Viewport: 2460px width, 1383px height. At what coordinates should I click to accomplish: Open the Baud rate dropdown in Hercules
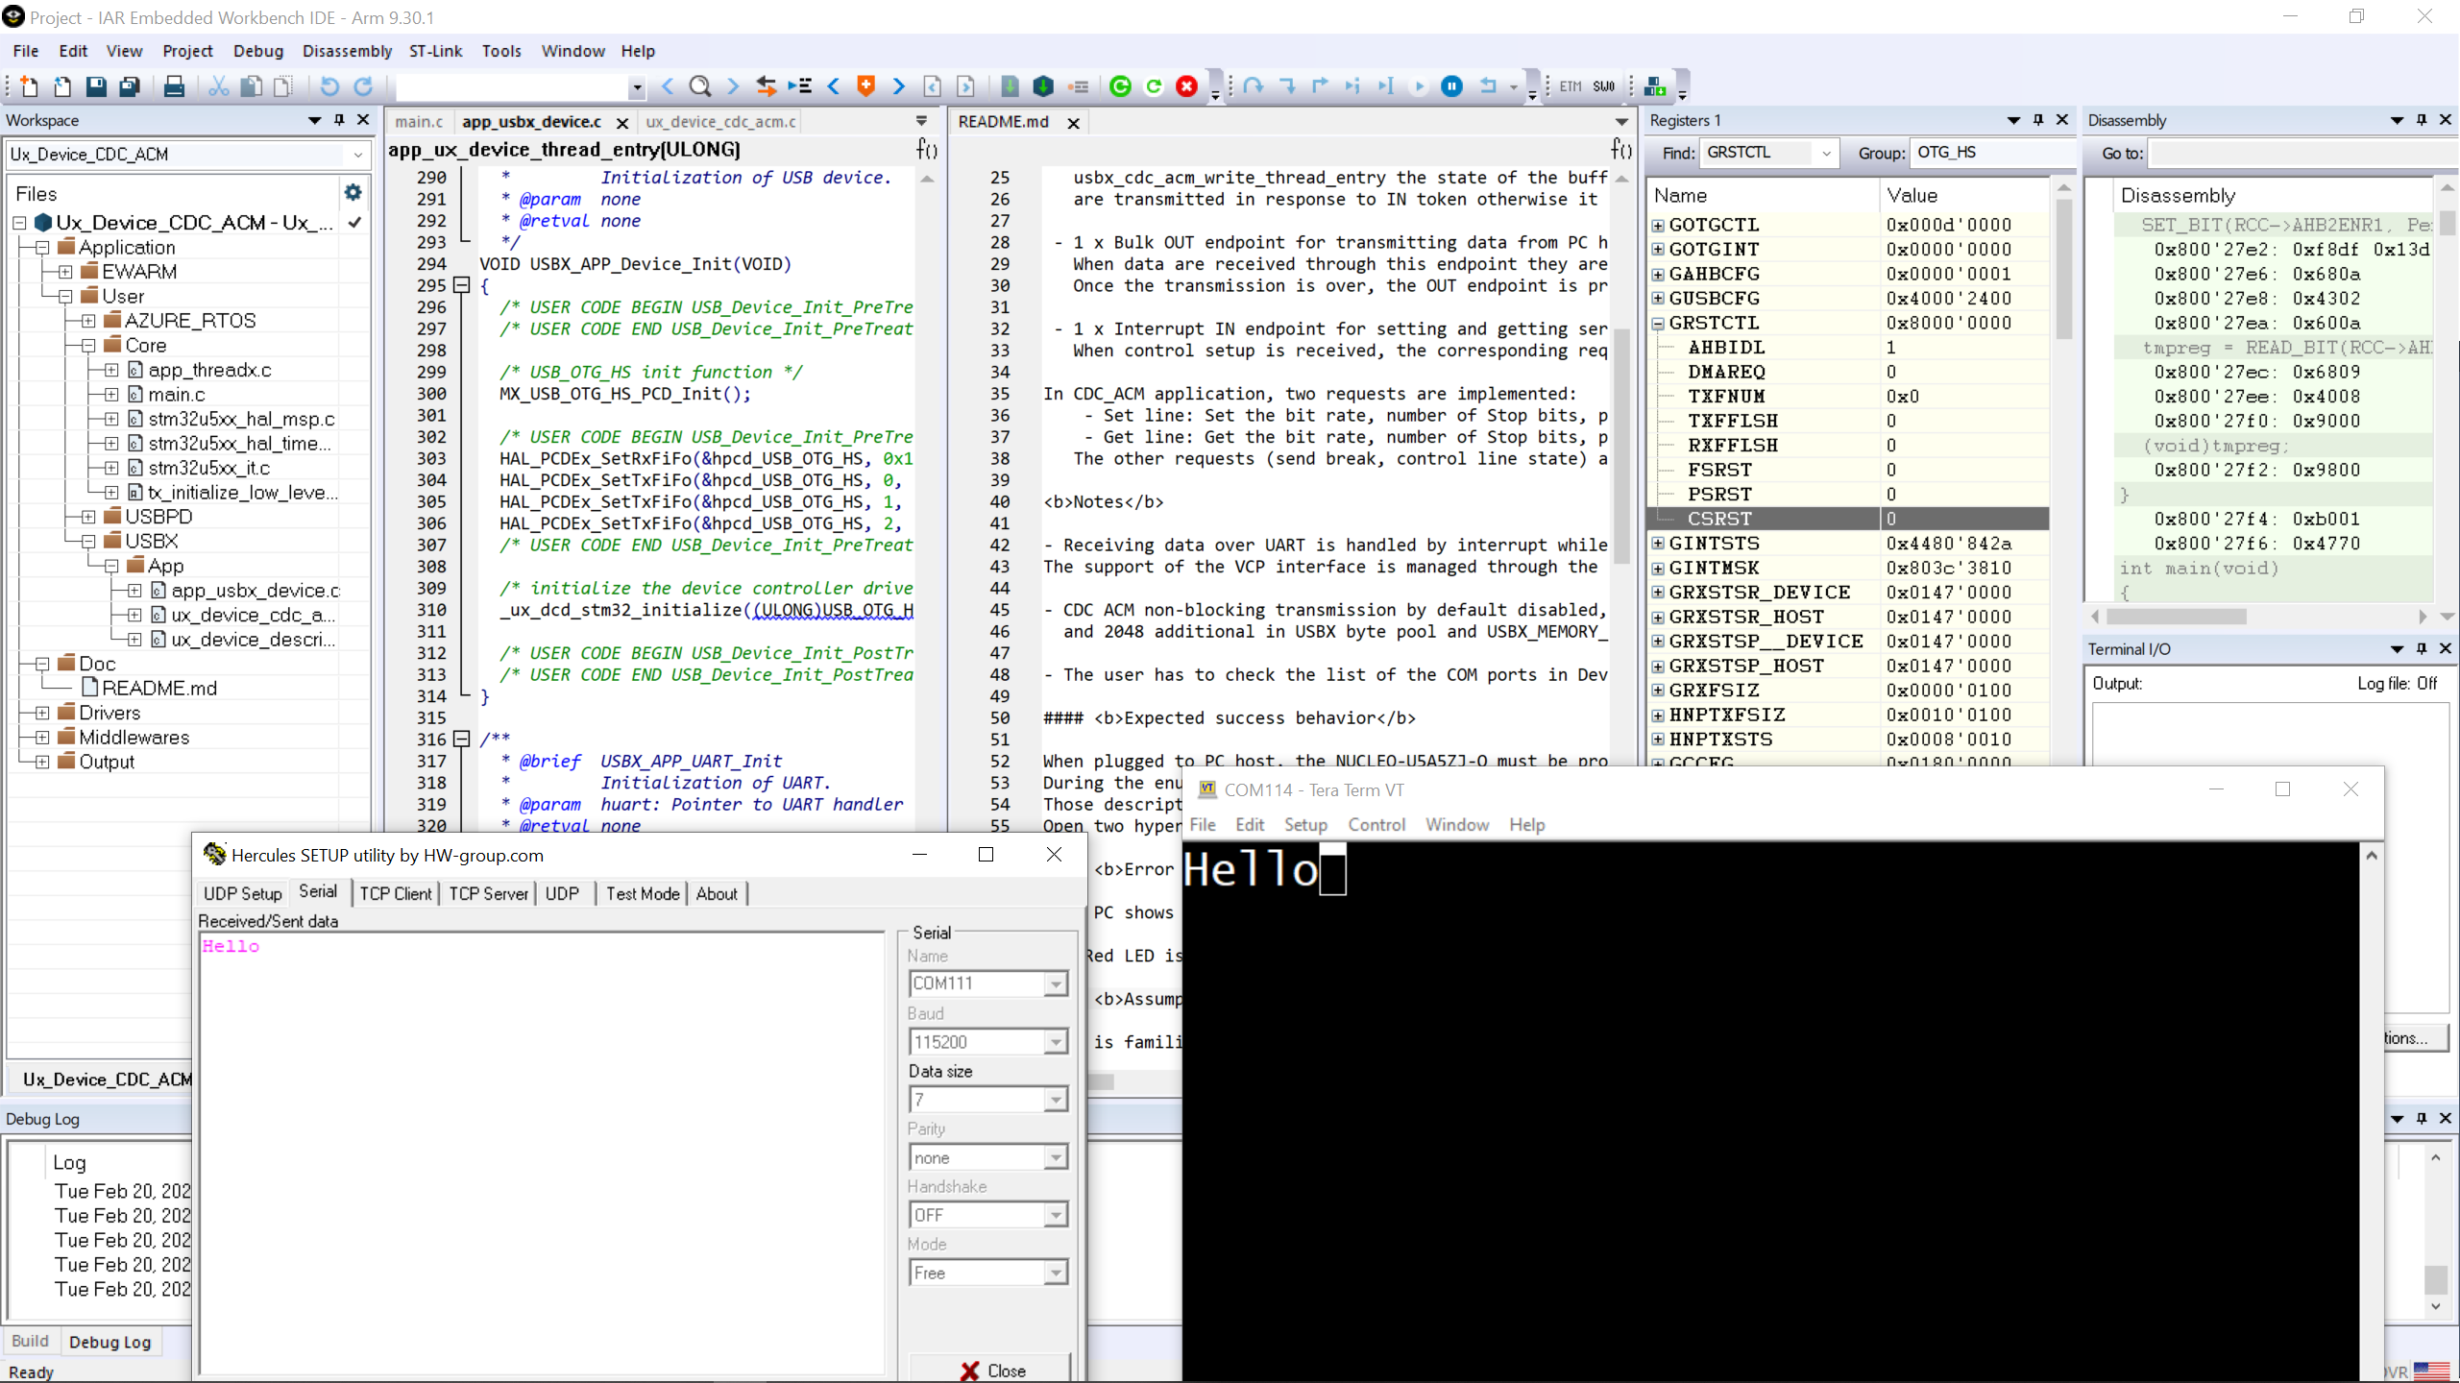(x=1056, y=1042)
